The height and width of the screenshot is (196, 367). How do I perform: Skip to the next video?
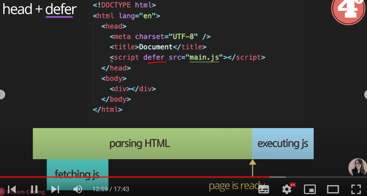pyautogui.click(x=55, y=189)
